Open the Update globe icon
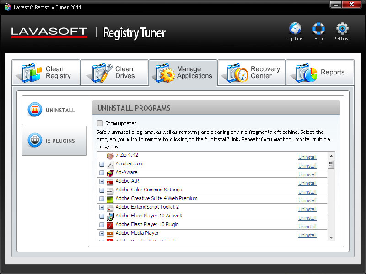The image size is (366, 274). tap(295, 29)
